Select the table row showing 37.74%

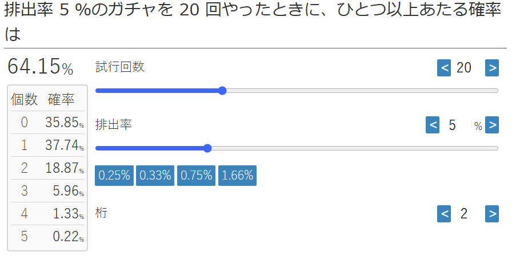[47, 145]
